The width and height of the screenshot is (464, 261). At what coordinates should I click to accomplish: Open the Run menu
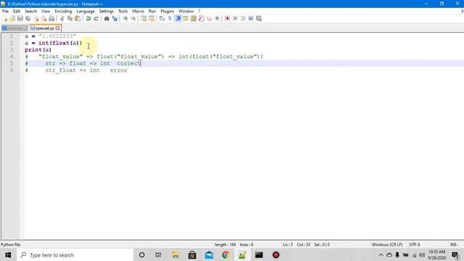point(152,12)
